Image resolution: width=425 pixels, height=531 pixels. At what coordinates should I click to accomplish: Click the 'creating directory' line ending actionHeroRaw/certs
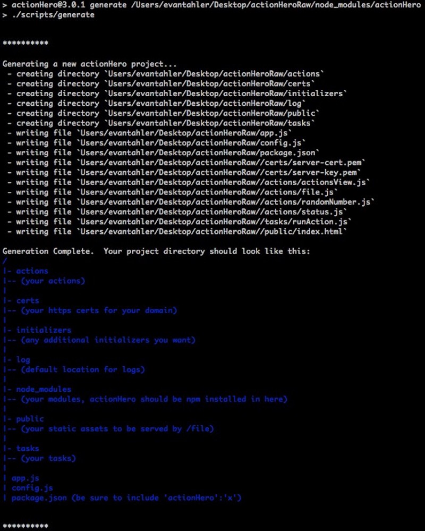click(x=161, y=83)
